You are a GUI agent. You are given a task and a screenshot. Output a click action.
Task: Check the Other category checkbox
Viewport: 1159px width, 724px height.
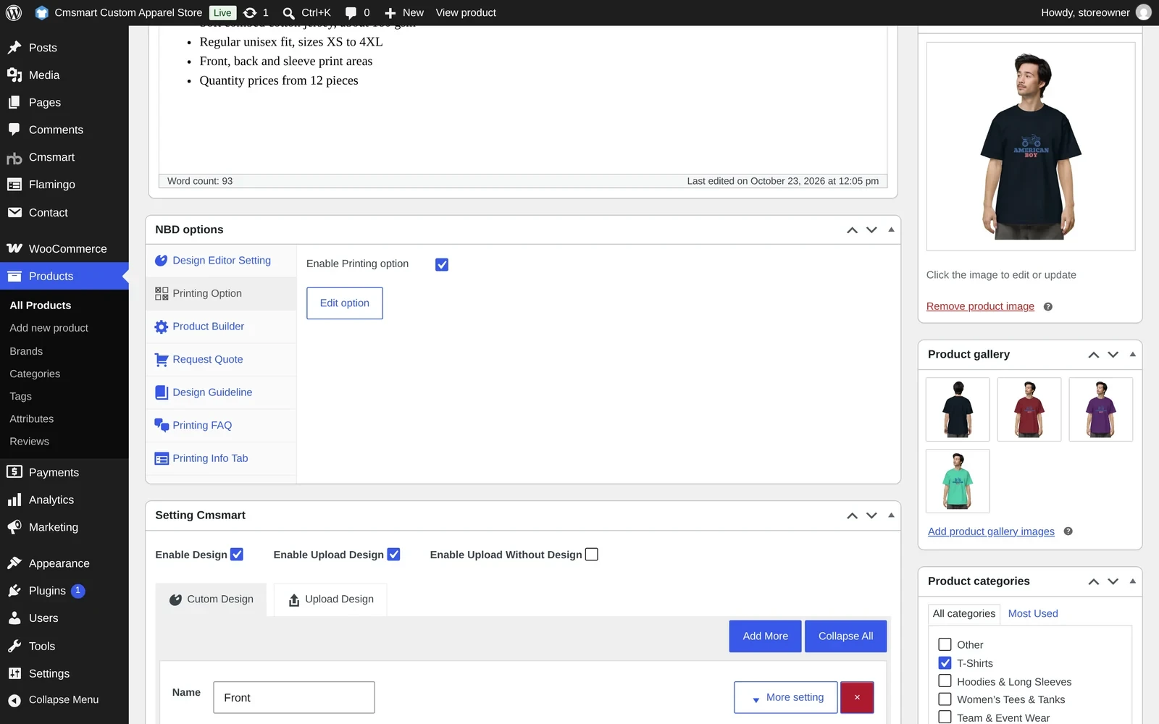point(945,644)
